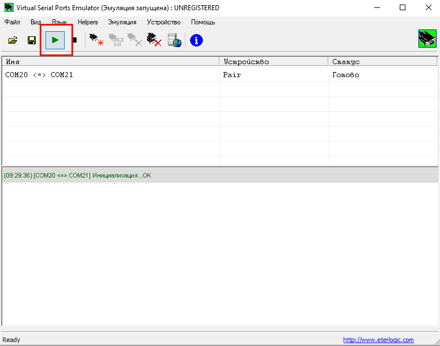Click the app icon in title bar
The height and width of the screenshot is (346, 440).
(9, 7)
